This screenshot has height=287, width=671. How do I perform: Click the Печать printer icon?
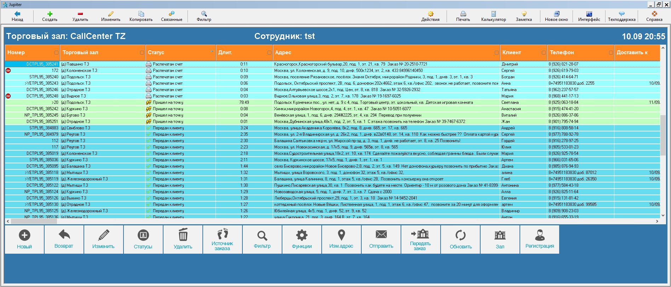tap(463, 14)
